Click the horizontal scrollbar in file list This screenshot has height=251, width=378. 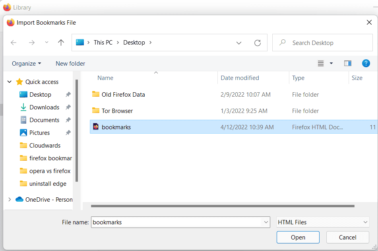click(223, 206)
